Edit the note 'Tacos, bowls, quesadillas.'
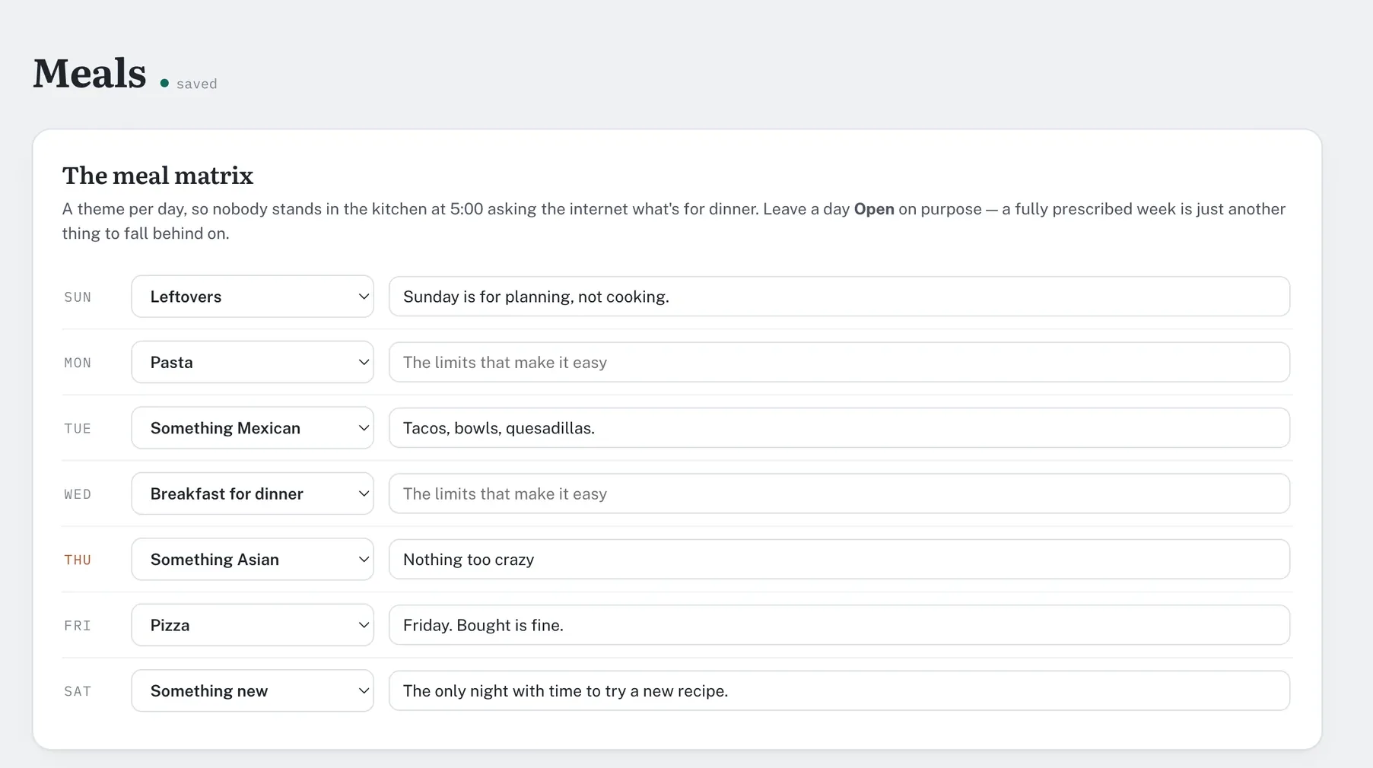The height and width of the screenshot is (768, 1373). pyautogui.click(x=839, y=428)
